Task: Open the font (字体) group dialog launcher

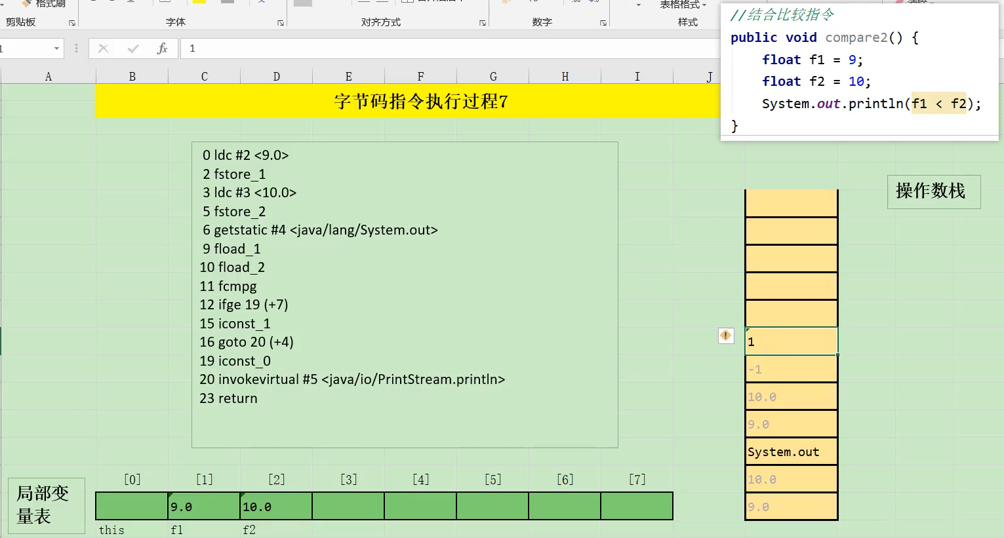Action: tap(281, 23)
